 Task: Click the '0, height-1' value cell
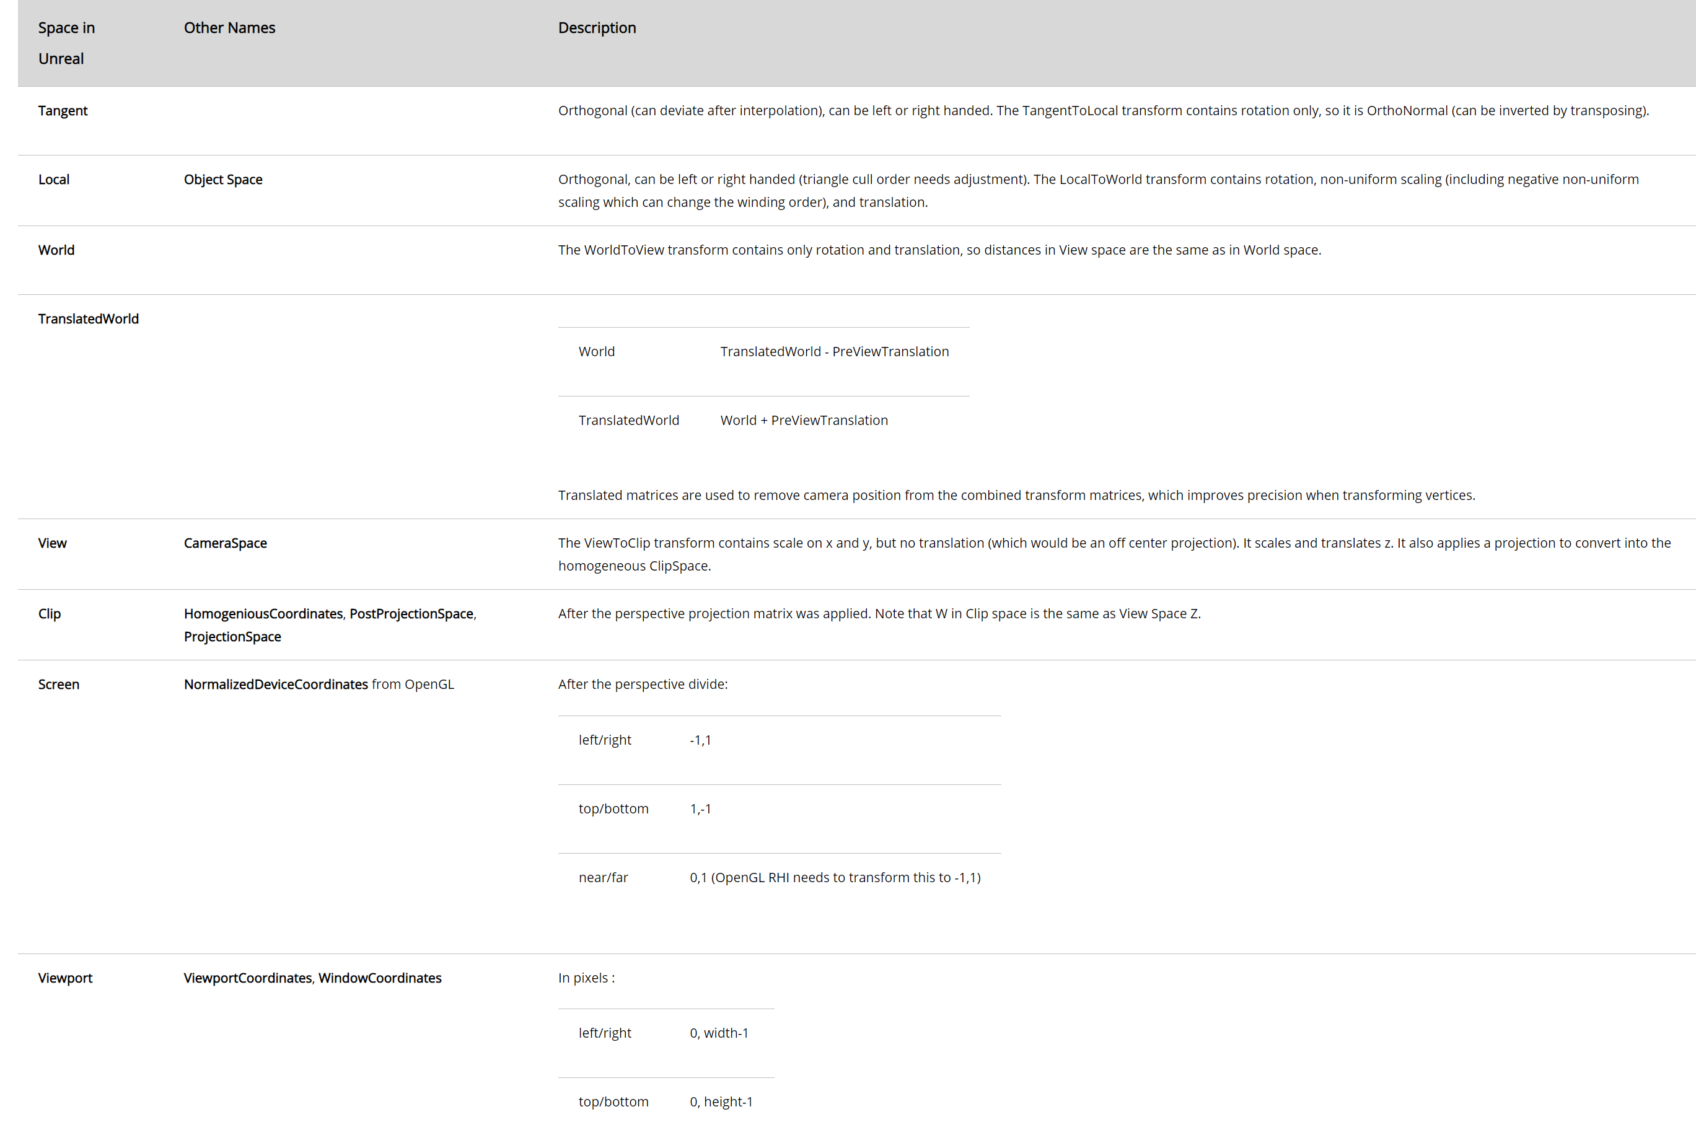(721, 1101)
